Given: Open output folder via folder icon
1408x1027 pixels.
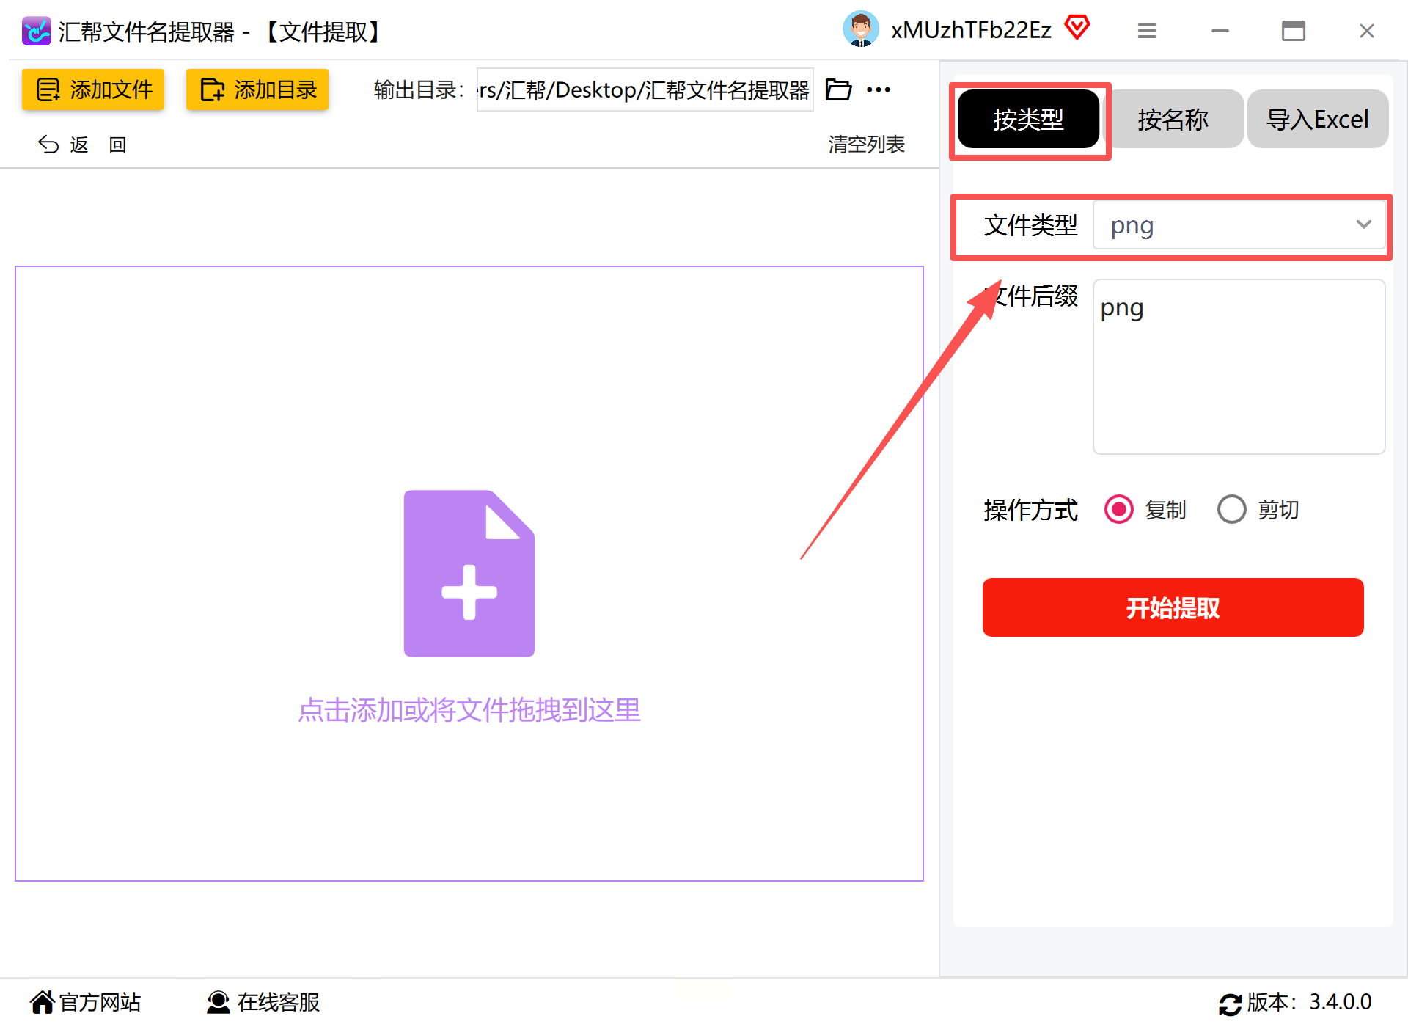Looking at the screenshot, I should (838, 89).
